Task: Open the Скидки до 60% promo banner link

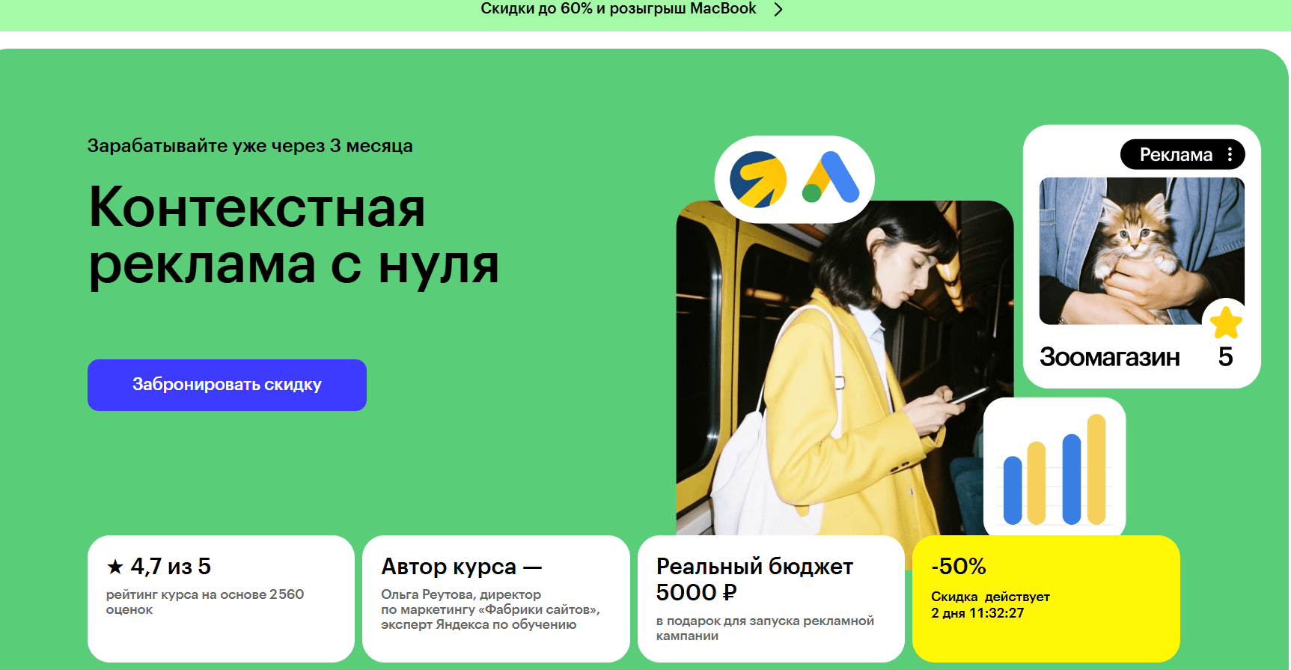Action: coord(618,9)
